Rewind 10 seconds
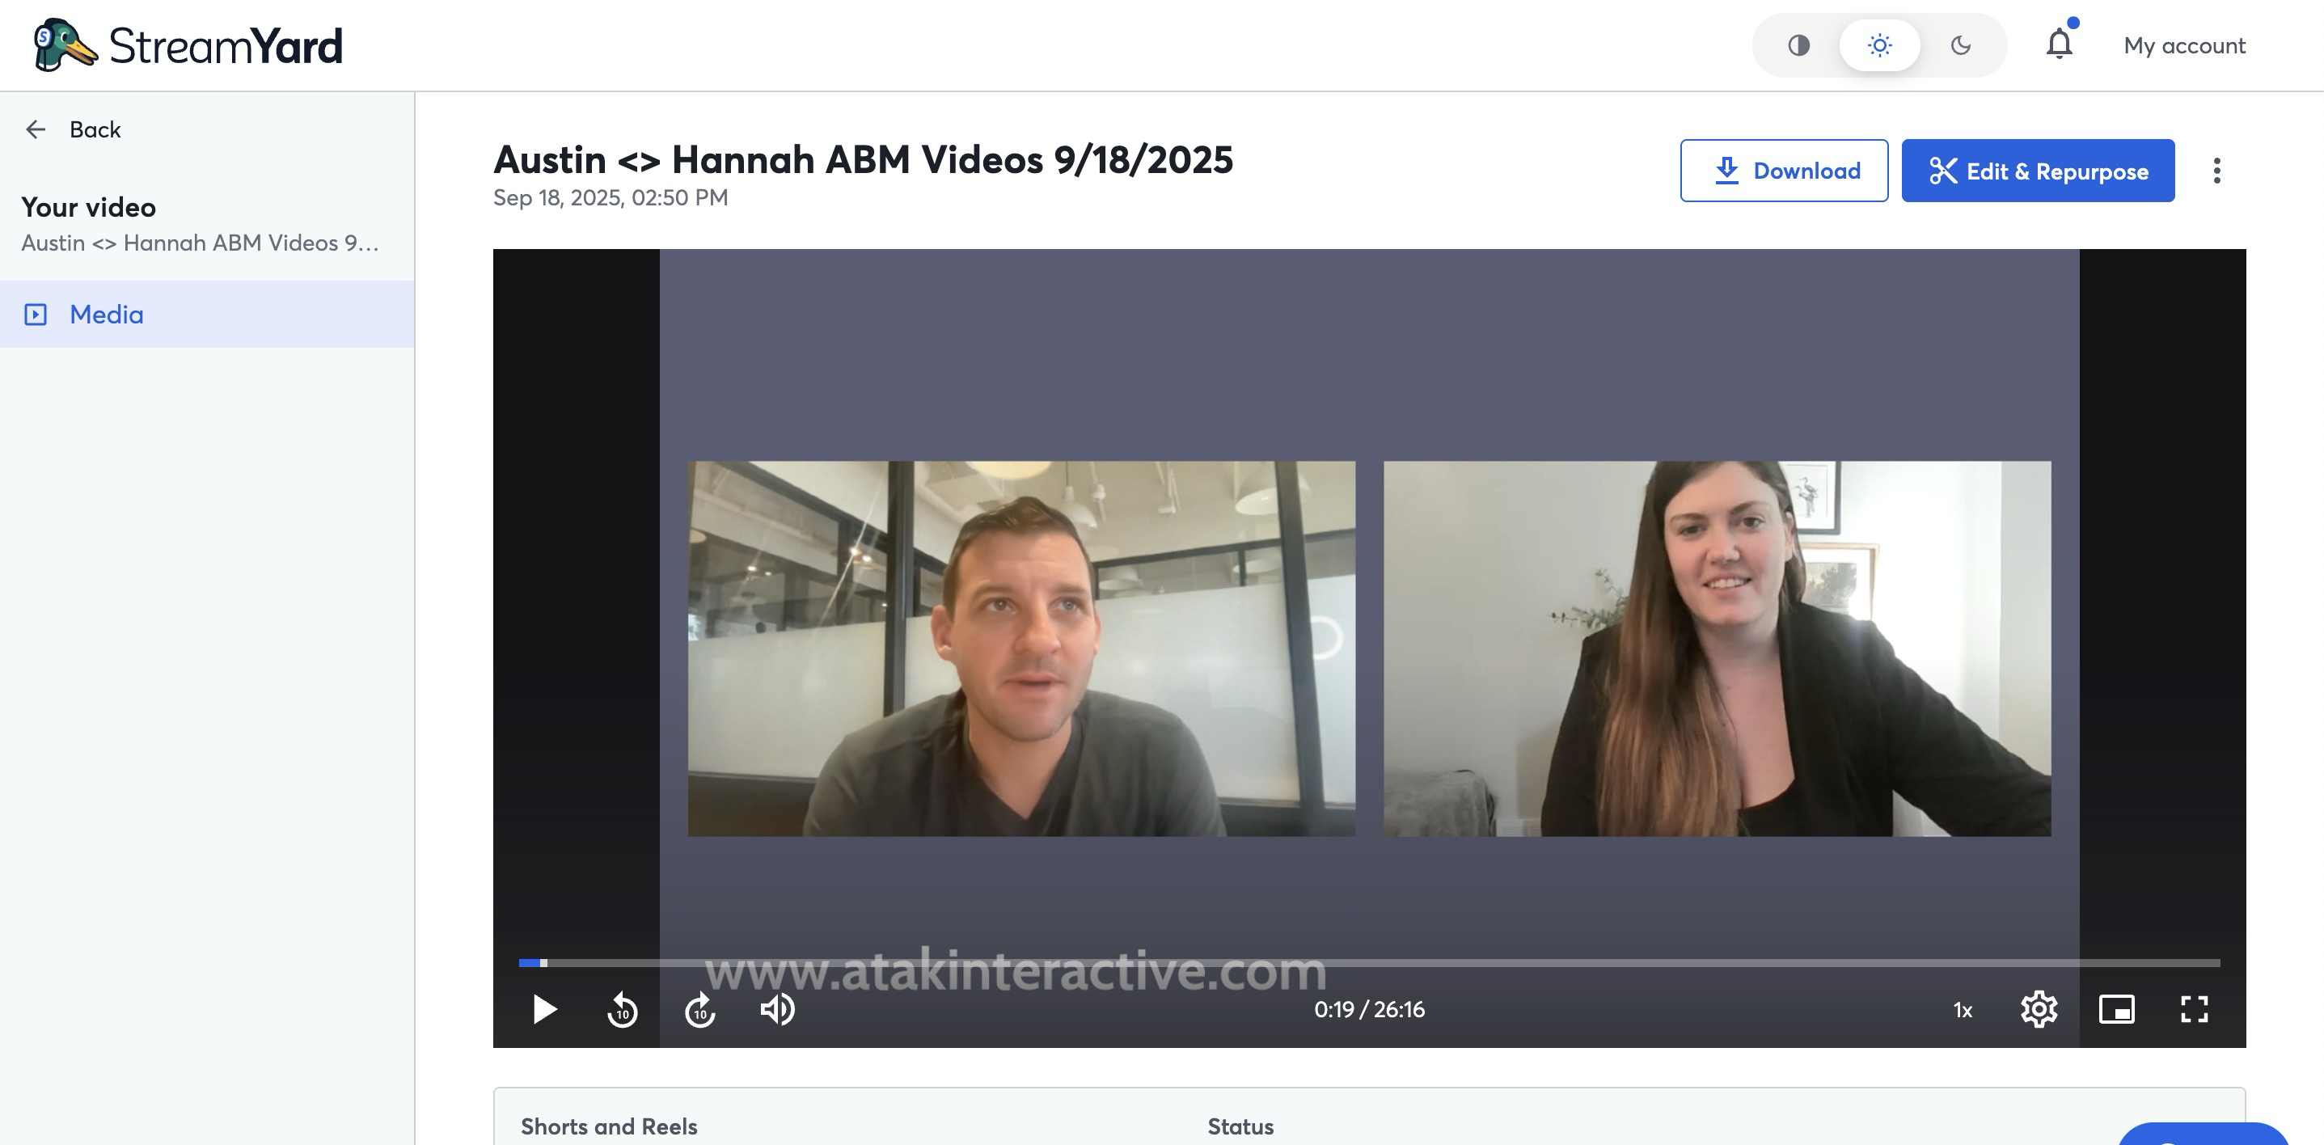Screen dimensions: 2324x1145 coord(623,1010)
